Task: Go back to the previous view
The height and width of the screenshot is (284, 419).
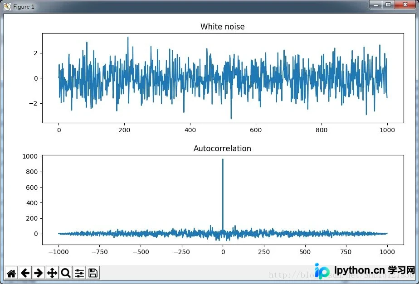Action: pos(25,273)
